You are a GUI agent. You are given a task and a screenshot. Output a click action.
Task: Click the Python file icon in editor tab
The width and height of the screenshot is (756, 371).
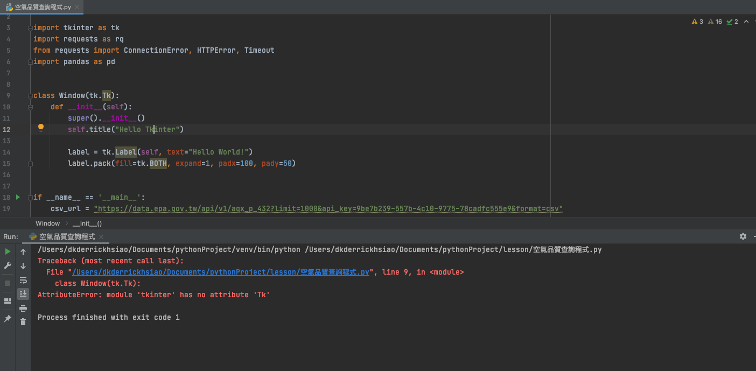pyautogui.click(x=9, y=7)
